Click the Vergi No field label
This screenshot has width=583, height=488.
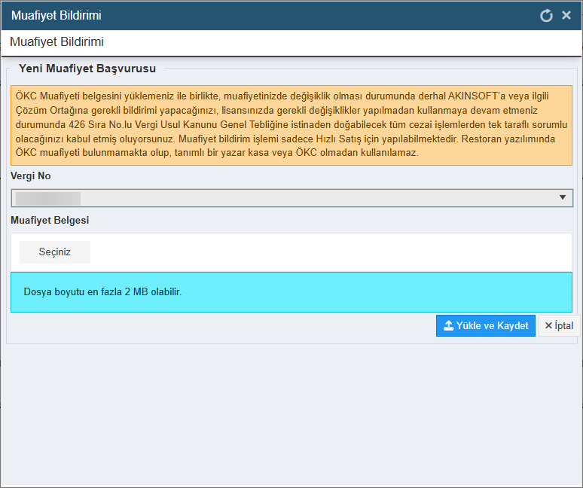31,175
